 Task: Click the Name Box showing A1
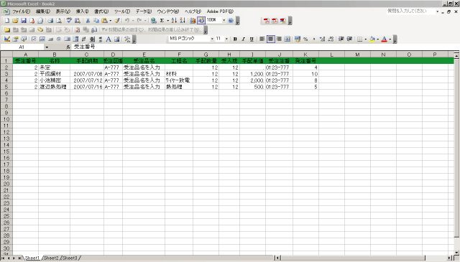[22, 47]
